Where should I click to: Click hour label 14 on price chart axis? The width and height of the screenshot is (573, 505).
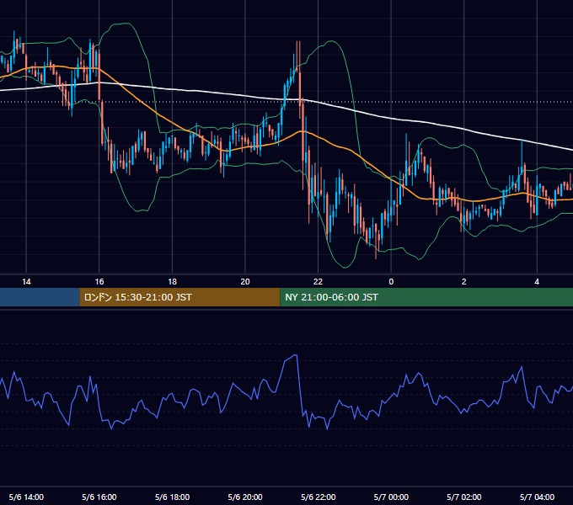click(26, 282)
